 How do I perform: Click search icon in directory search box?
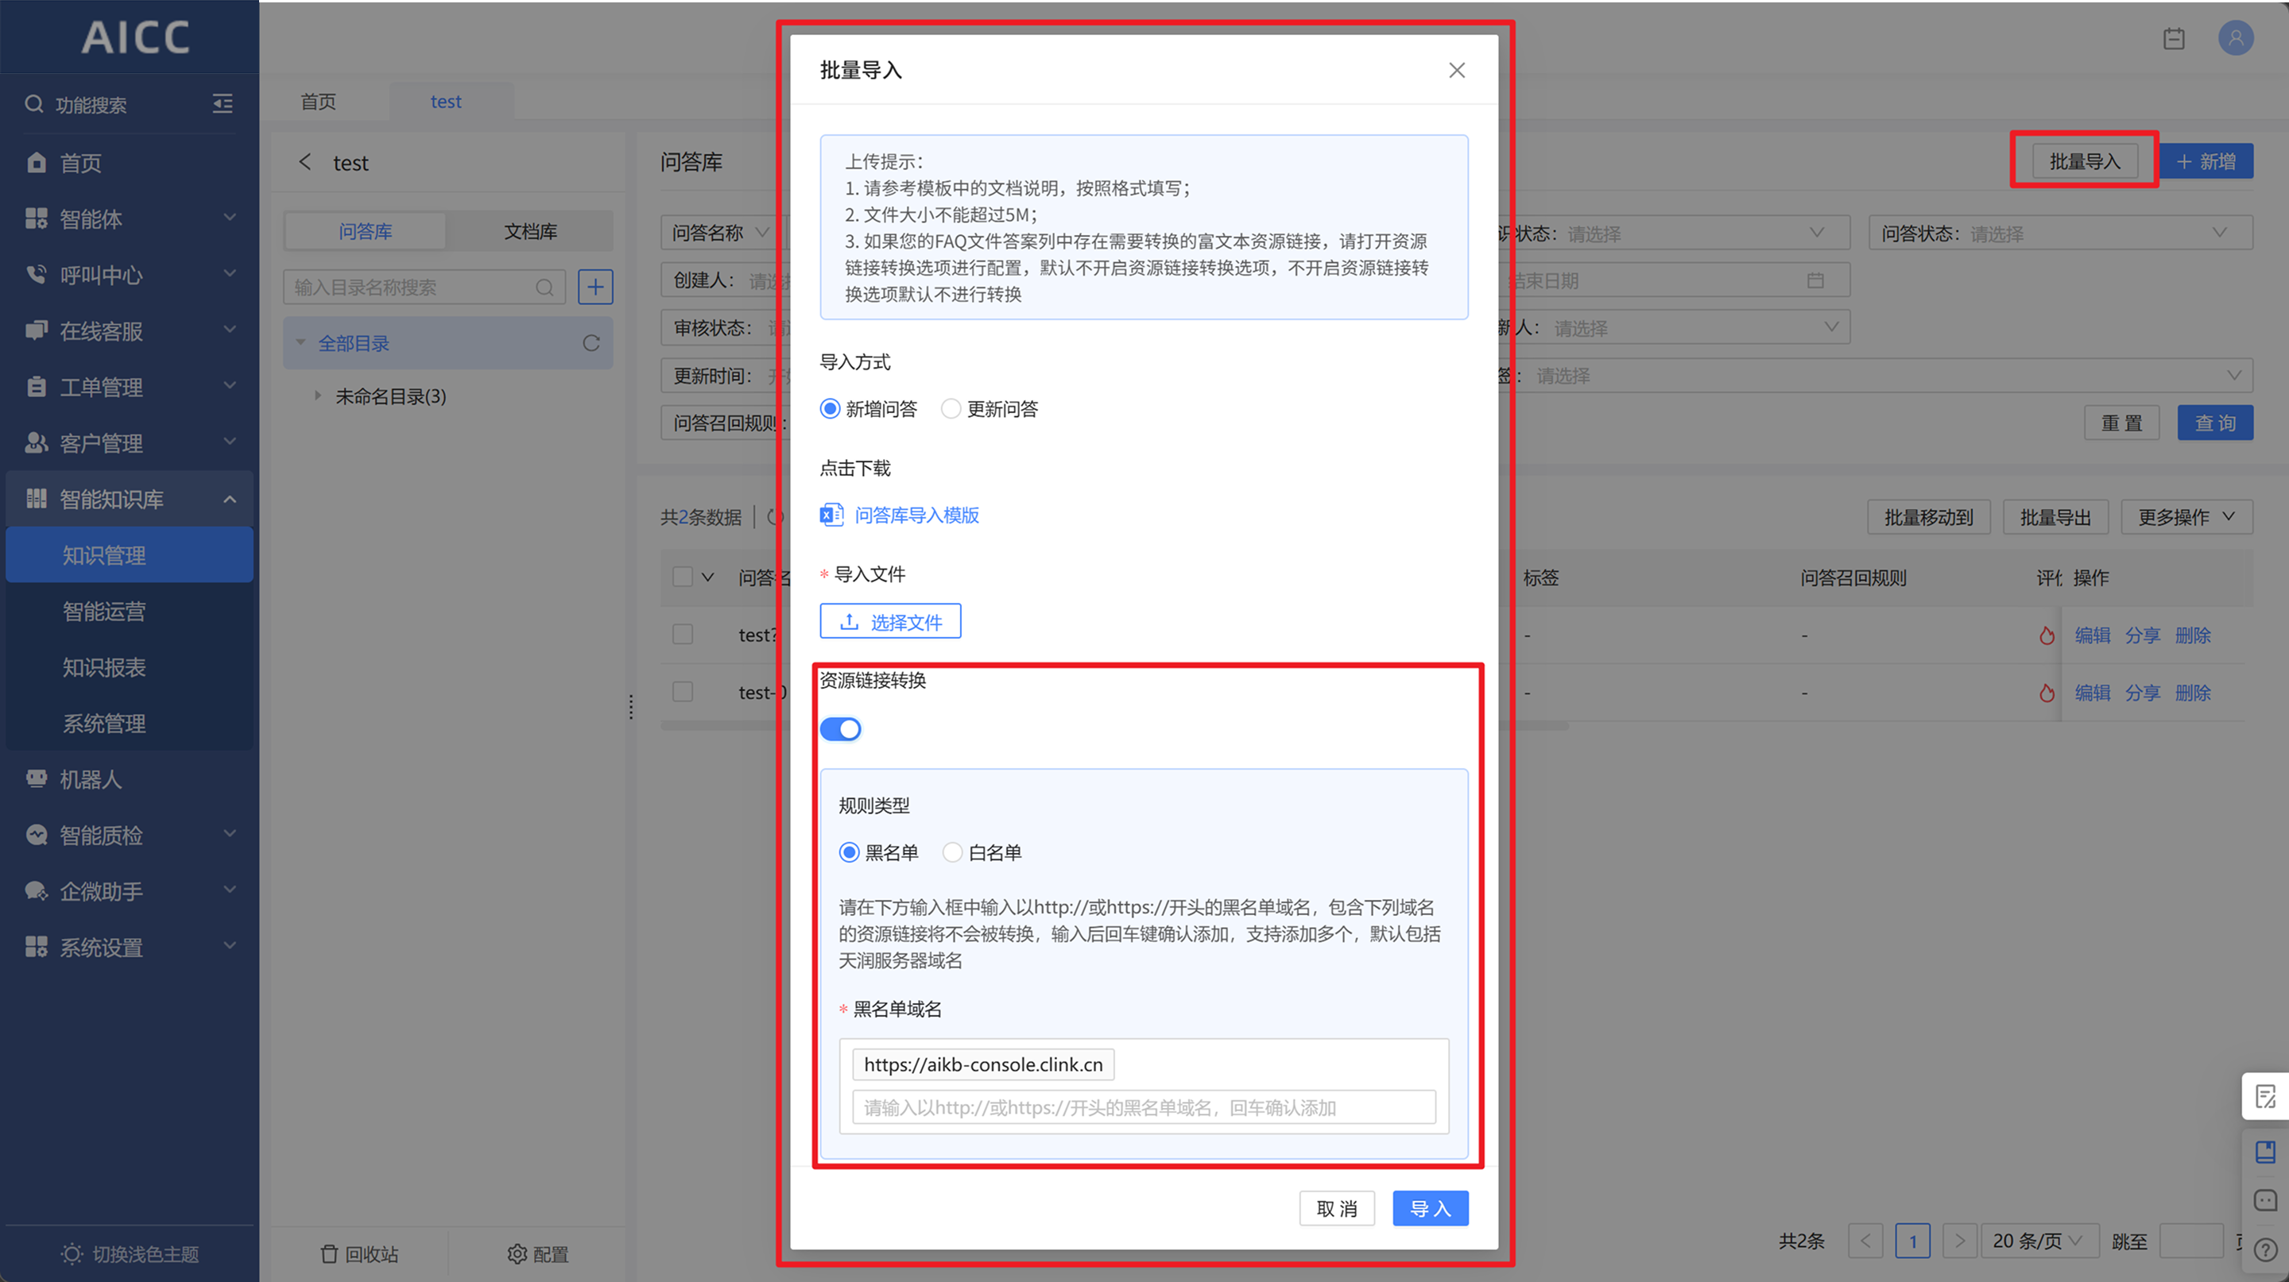coord(544,288)
